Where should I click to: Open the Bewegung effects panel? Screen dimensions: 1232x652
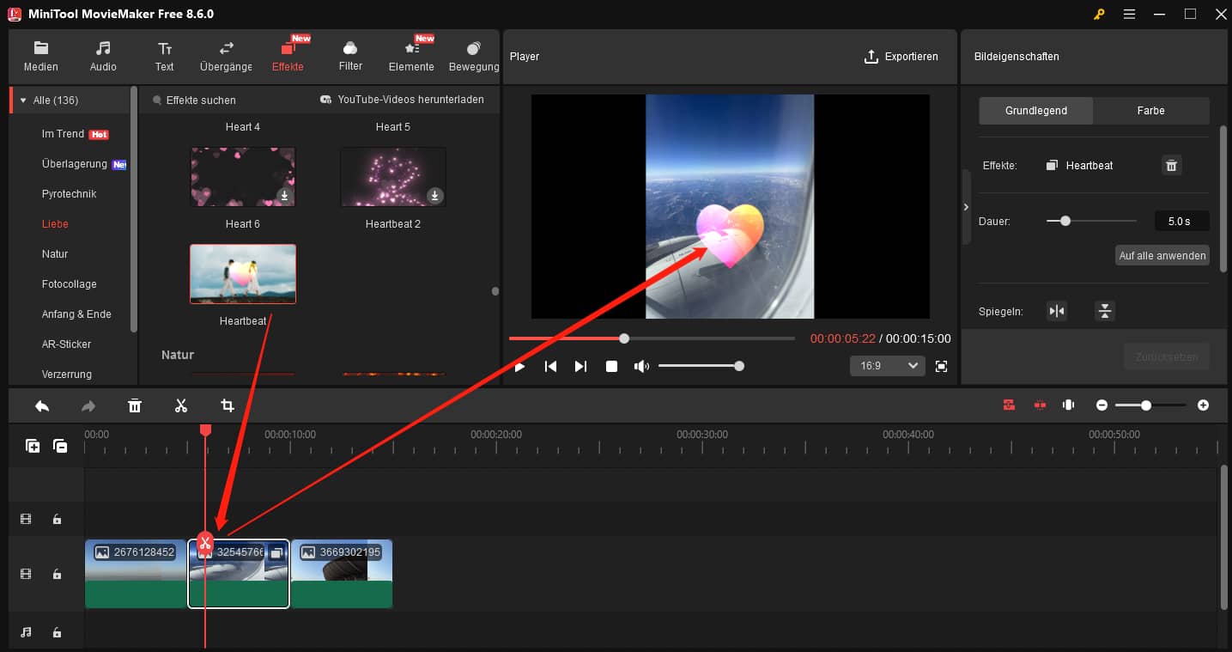click(473, 55)
